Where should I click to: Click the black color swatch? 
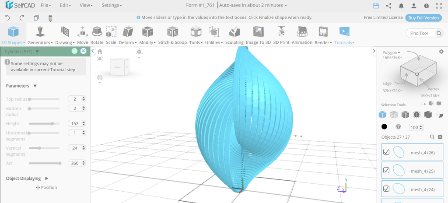[x=384, y=127]
